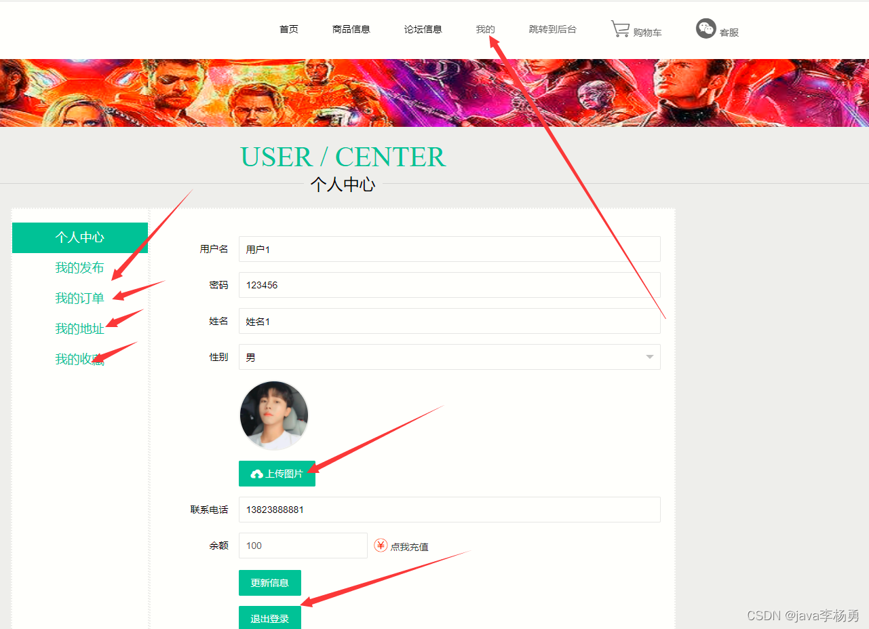Click the 更新信息 button
Image resolution: width=869 pixels, height=629 pixels.
(270, 583)
